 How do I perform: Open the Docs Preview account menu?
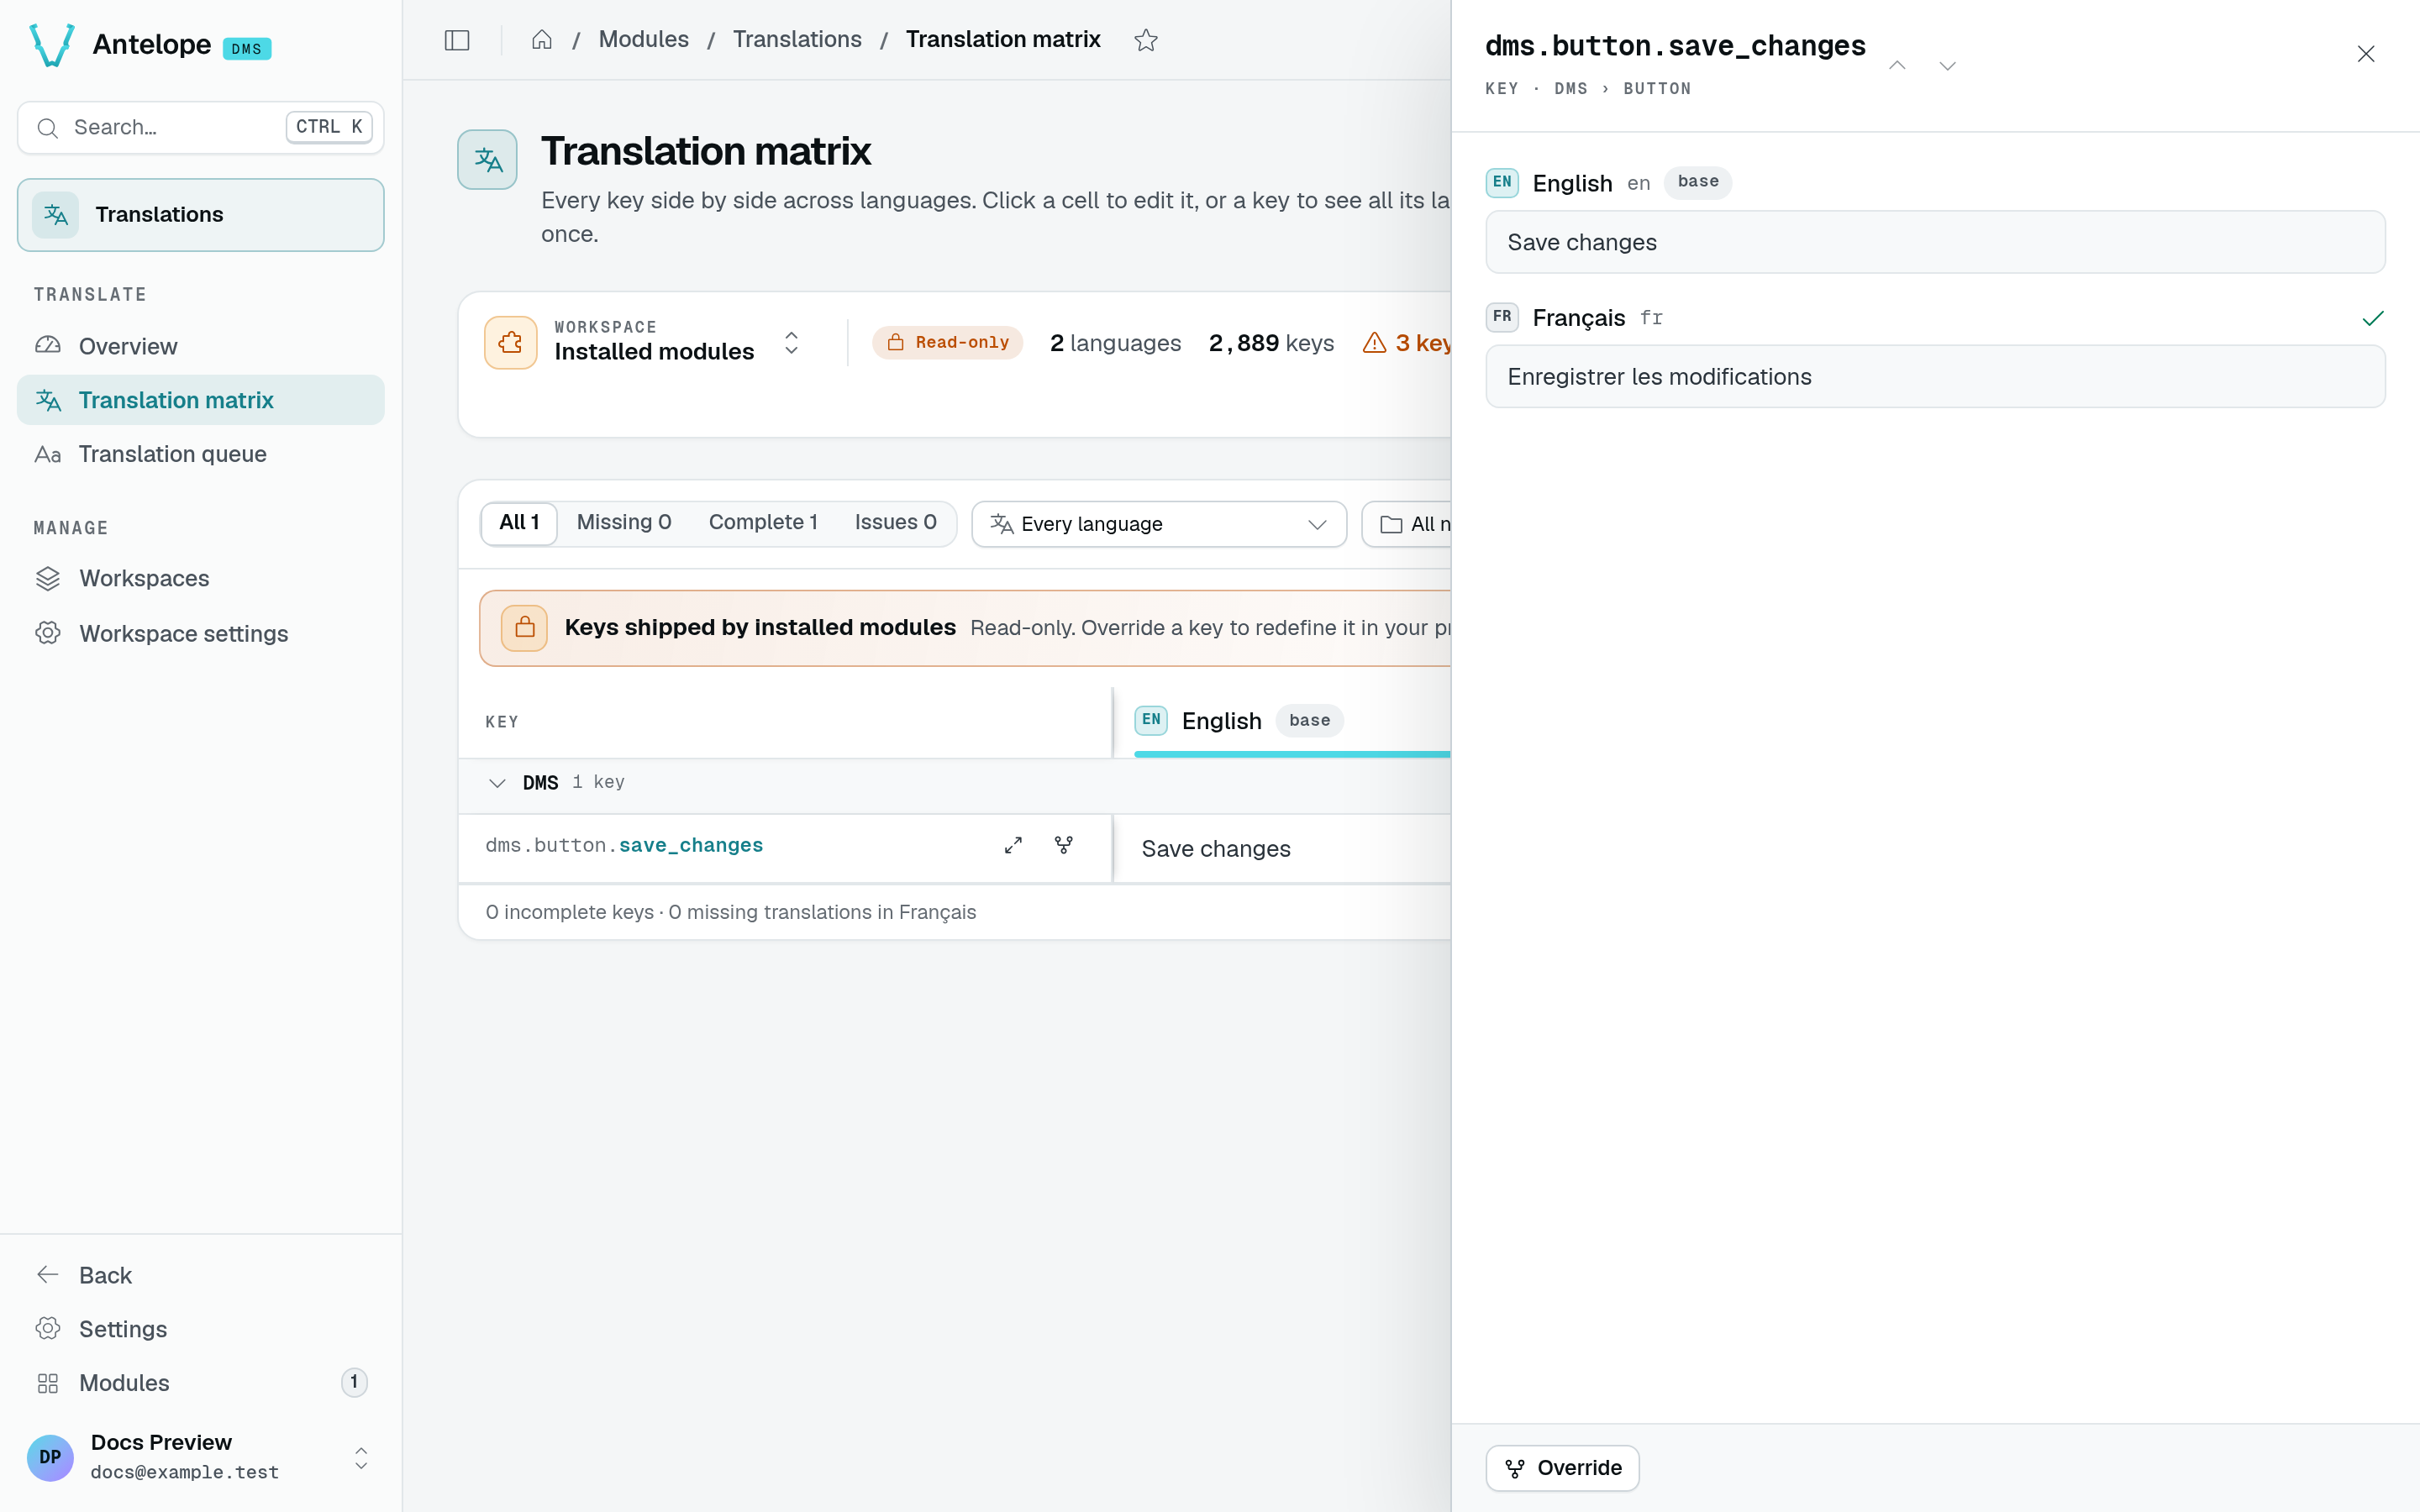tap(200, 1457)
